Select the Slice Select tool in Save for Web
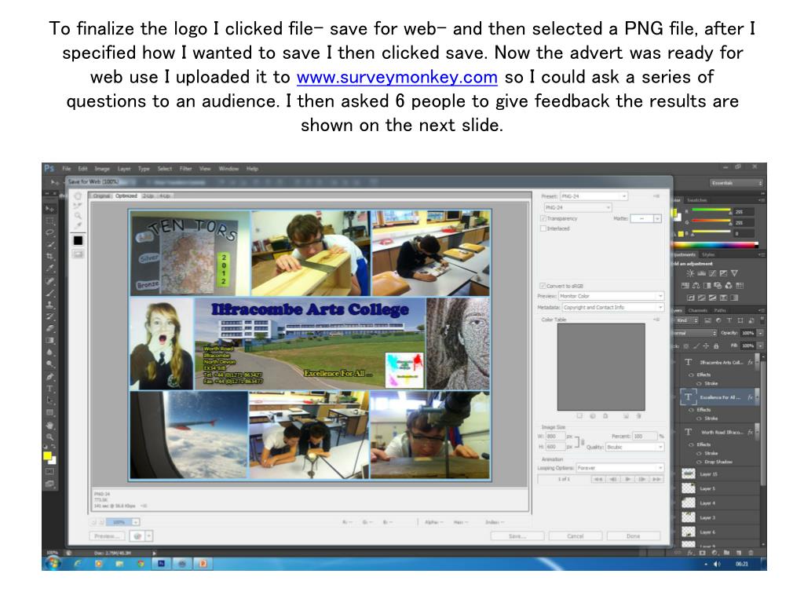Screen dimensions: 804x603 tap(78, 206)
